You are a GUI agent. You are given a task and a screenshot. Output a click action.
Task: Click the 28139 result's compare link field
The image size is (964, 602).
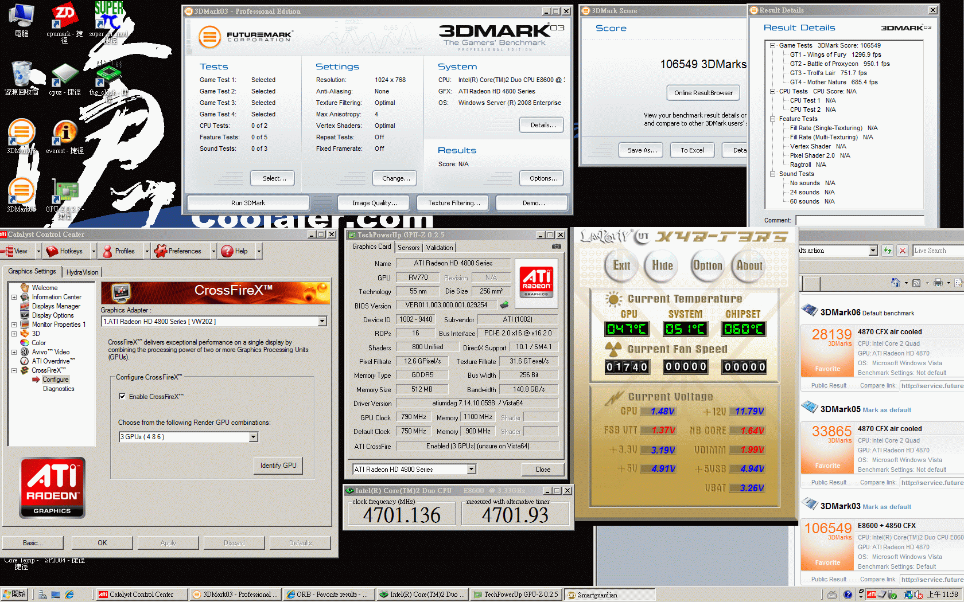tap(931, 386)
